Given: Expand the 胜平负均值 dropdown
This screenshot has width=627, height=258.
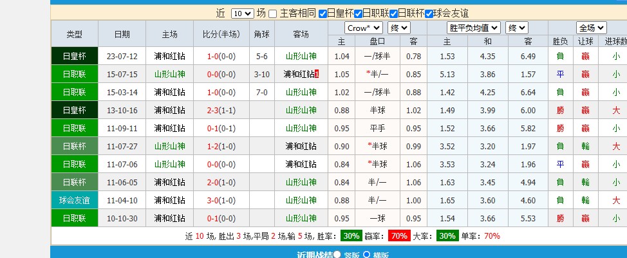Looking at the screenshot, I should 474,28.
